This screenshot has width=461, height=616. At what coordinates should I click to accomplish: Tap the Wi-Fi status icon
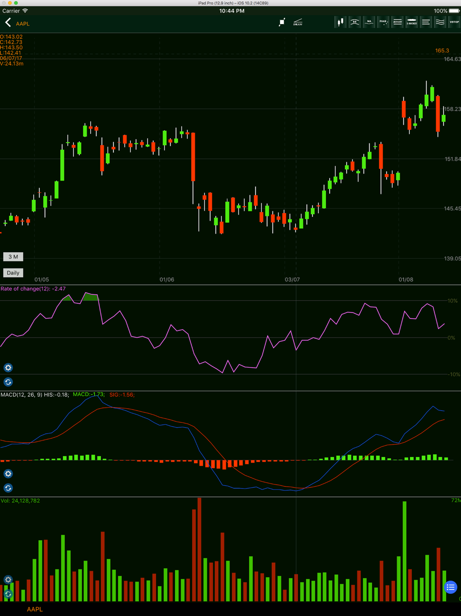click(x=25, y=11)
